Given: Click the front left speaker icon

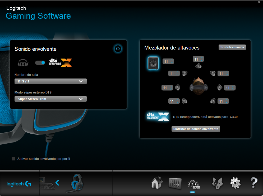Looking at the screenshot, I should pyautogui.click(x=185, y=73).
